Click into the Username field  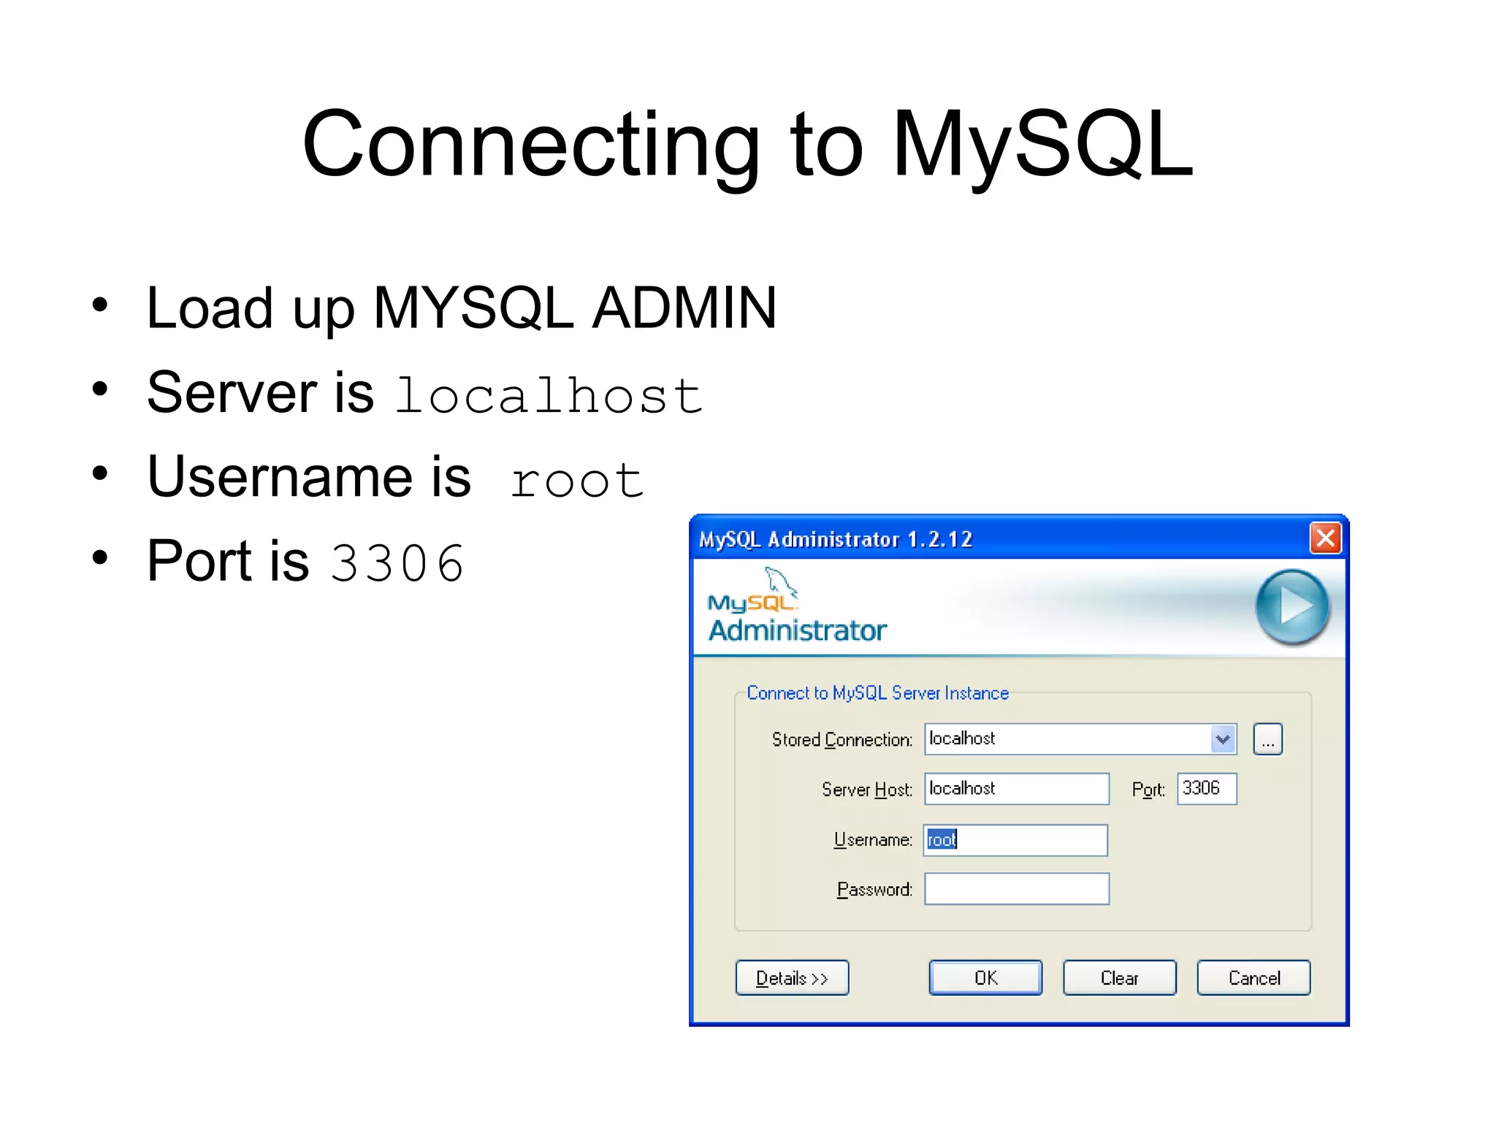[x=1015, y=840]
